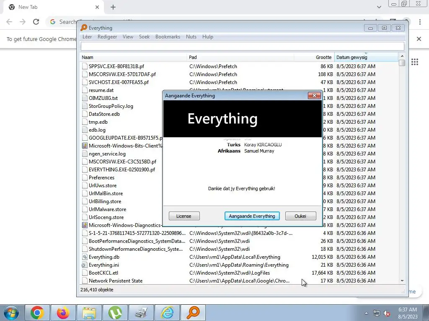
Task: Select BootCKCL.etl in results
Action: 103,273
